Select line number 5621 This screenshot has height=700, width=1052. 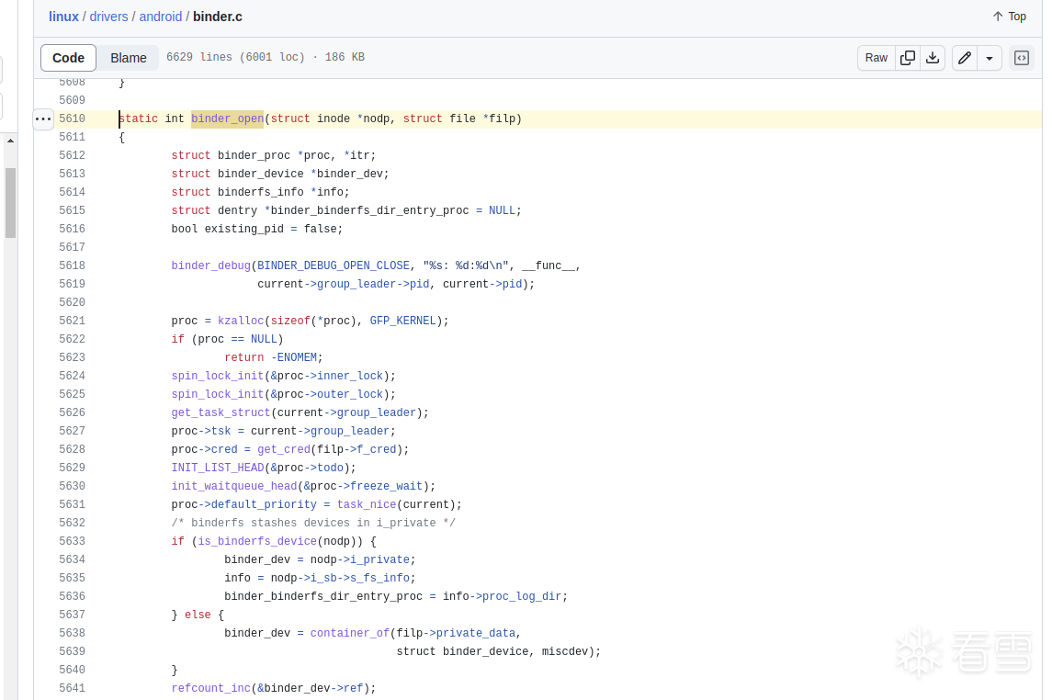(x=72, y=322)
